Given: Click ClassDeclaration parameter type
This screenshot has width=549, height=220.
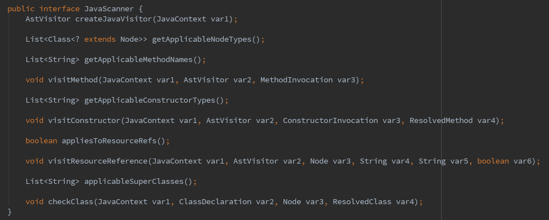Looking at the screenshot, I should tap(215, 201).
